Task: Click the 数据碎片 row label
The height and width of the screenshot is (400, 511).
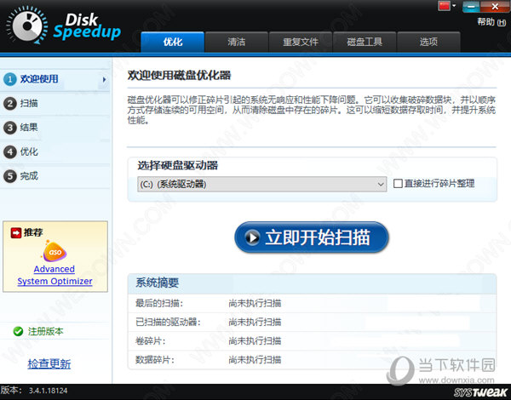Action: click(x=155, y=360)
